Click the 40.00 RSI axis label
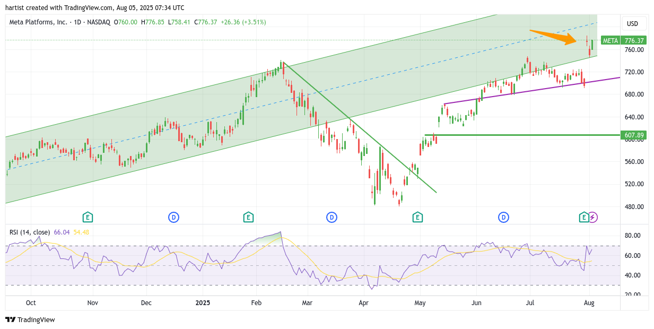This screenshot has height=329, width=654. tap(633, 275)
